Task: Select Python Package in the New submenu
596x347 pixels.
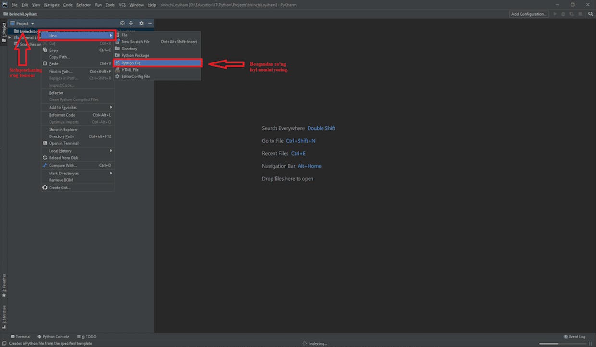Action: 157,55
